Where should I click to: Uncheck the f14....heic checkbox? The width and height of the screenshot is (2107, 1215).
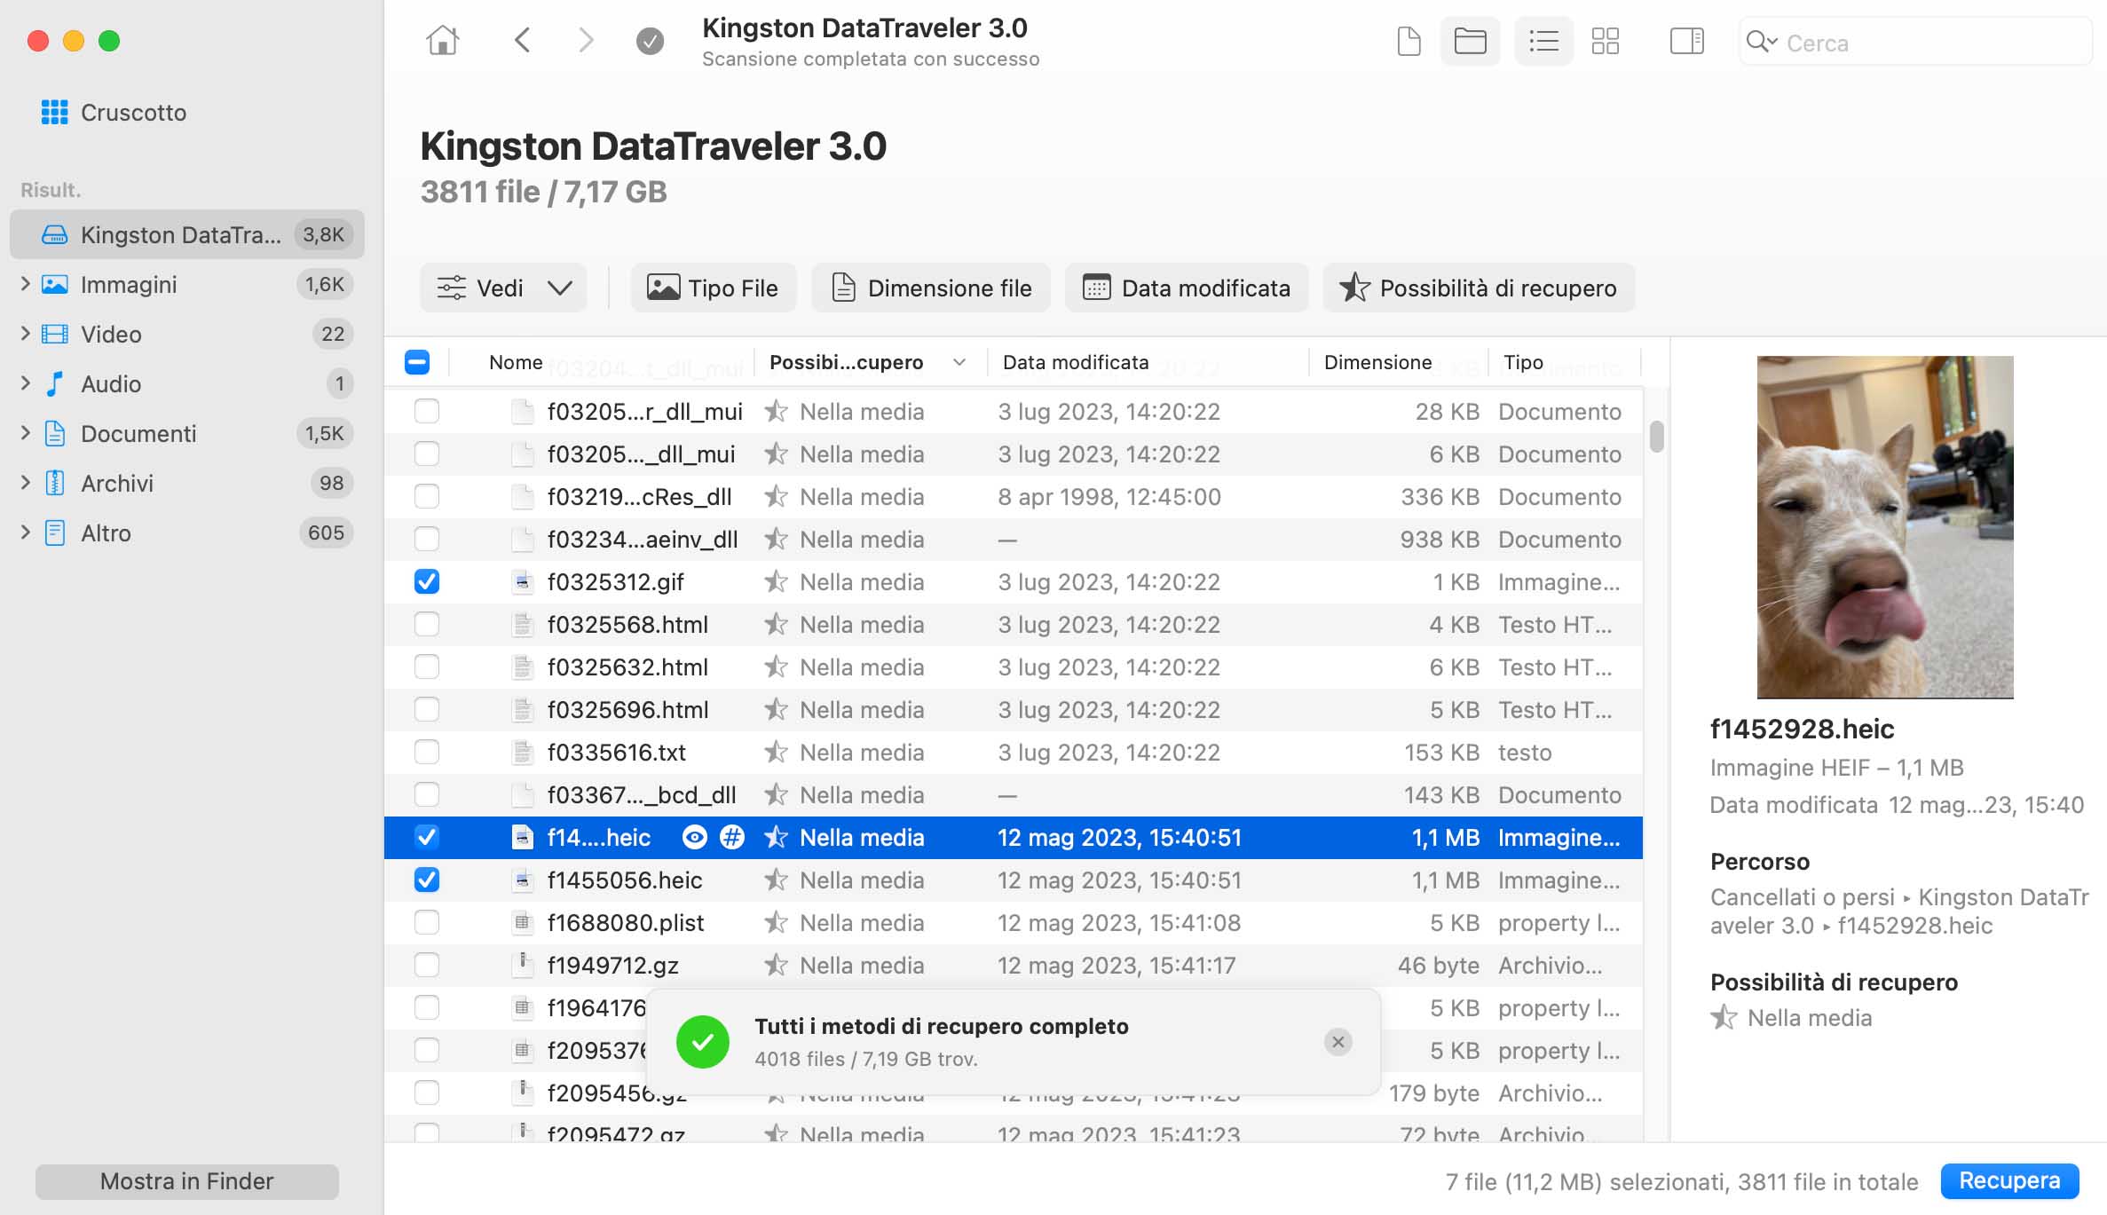click(427, 837)
